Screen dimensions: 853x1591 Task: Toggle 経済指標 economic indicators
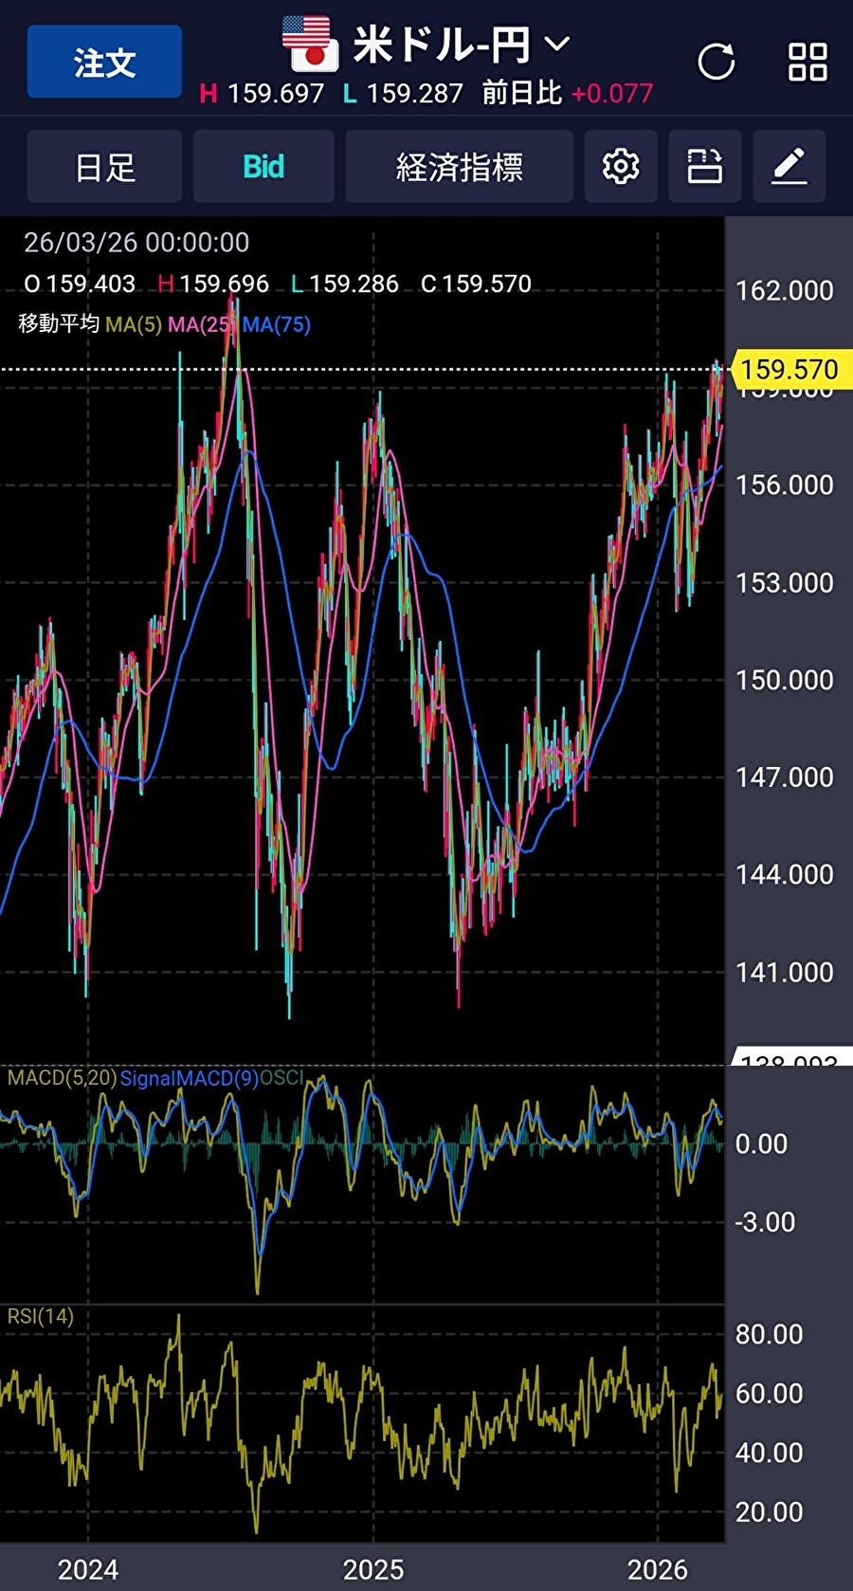(x=459, y=168)
